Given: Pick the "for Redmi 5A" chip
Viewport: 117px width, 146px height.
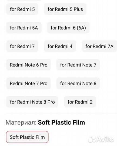Looking at the screenshot, I should (24, 28).
